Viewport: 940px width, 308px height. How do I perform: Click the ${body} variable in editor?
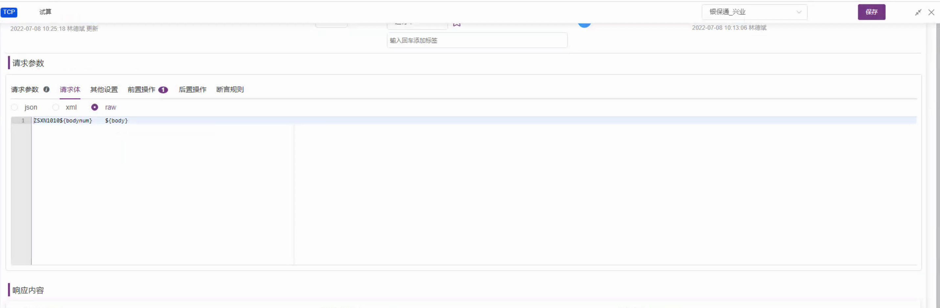pyautogui.click(x=116, y=121)
